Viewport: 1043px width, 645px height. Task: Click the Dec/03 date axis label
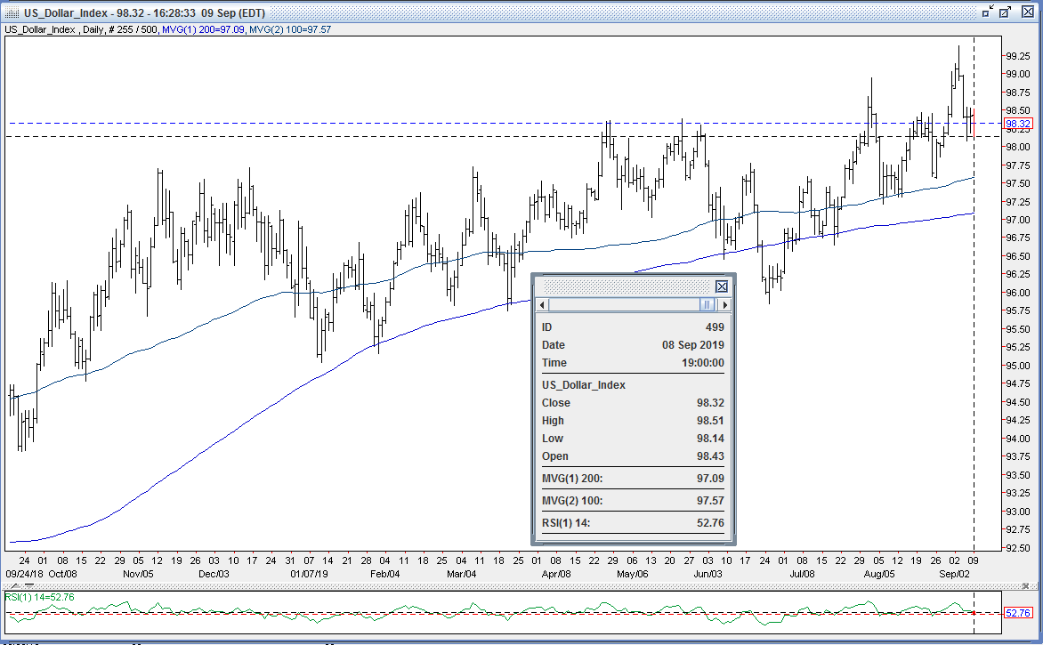click(214, 574)
